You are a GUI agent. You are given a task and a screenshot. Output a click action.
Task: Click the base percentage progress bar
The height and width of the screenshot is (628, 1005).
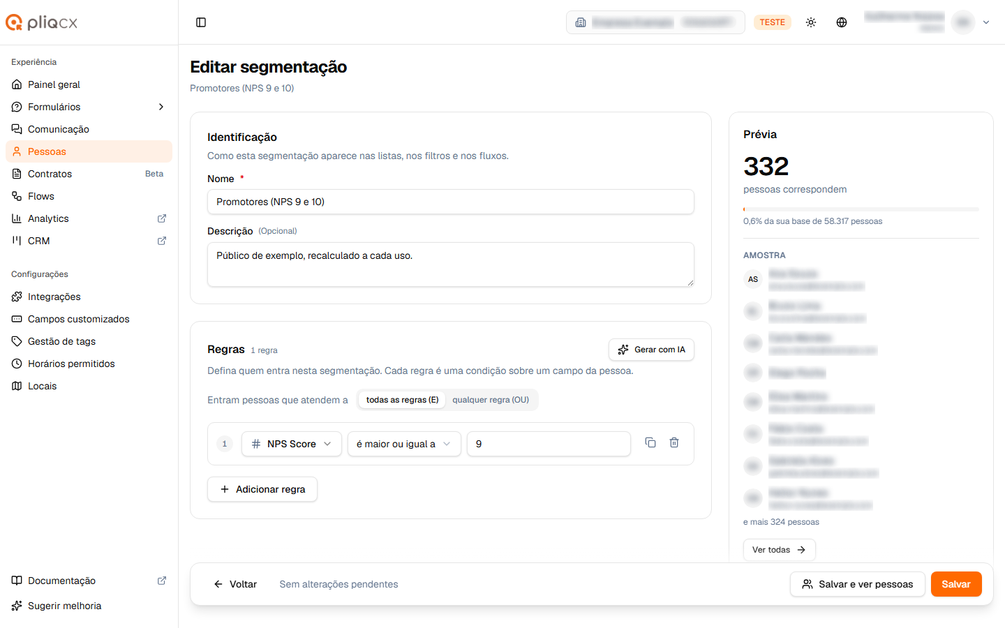point(861,209)
